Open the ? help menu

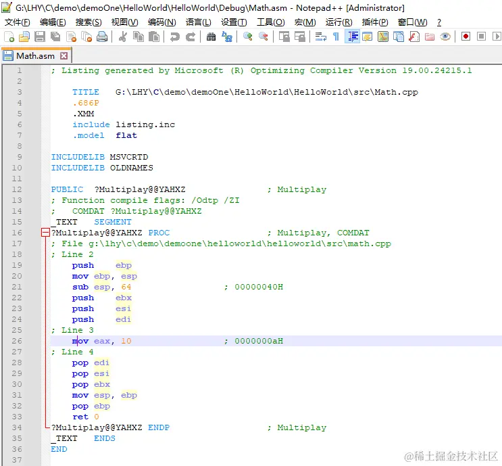tap(439, 22)
